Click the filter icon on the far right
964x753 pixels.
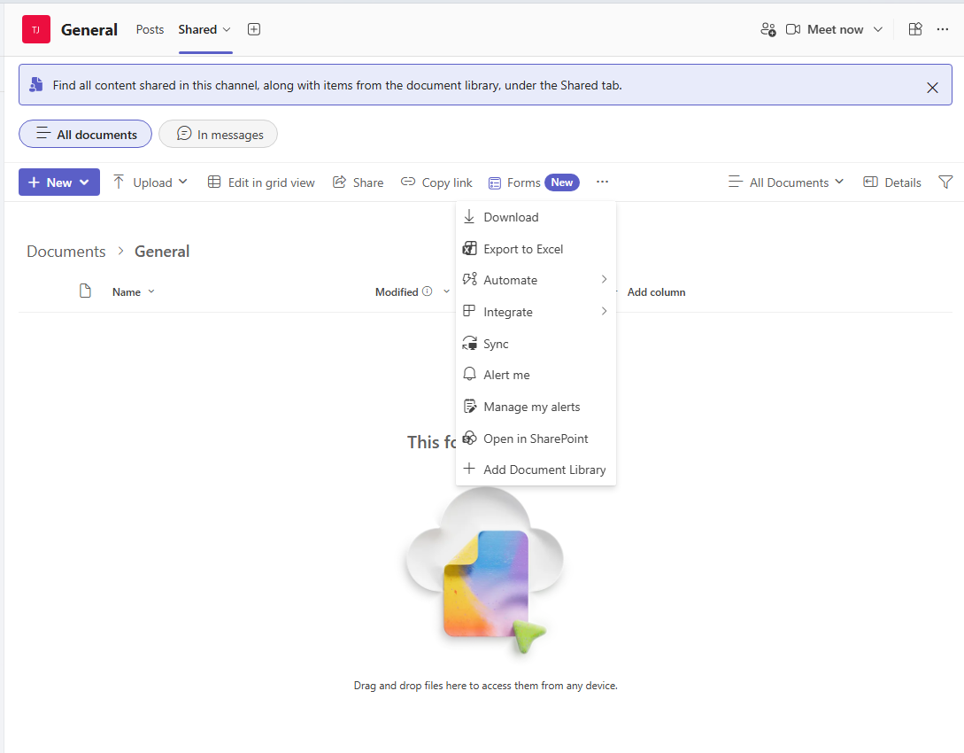[x=945, y=182]
